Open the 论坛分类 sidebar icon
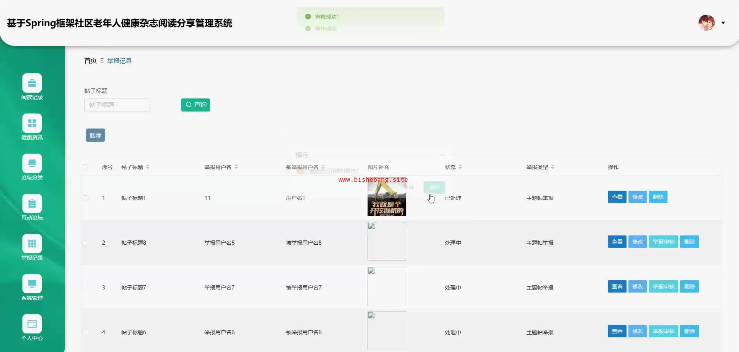739x352 pixels. coord(32,163)
